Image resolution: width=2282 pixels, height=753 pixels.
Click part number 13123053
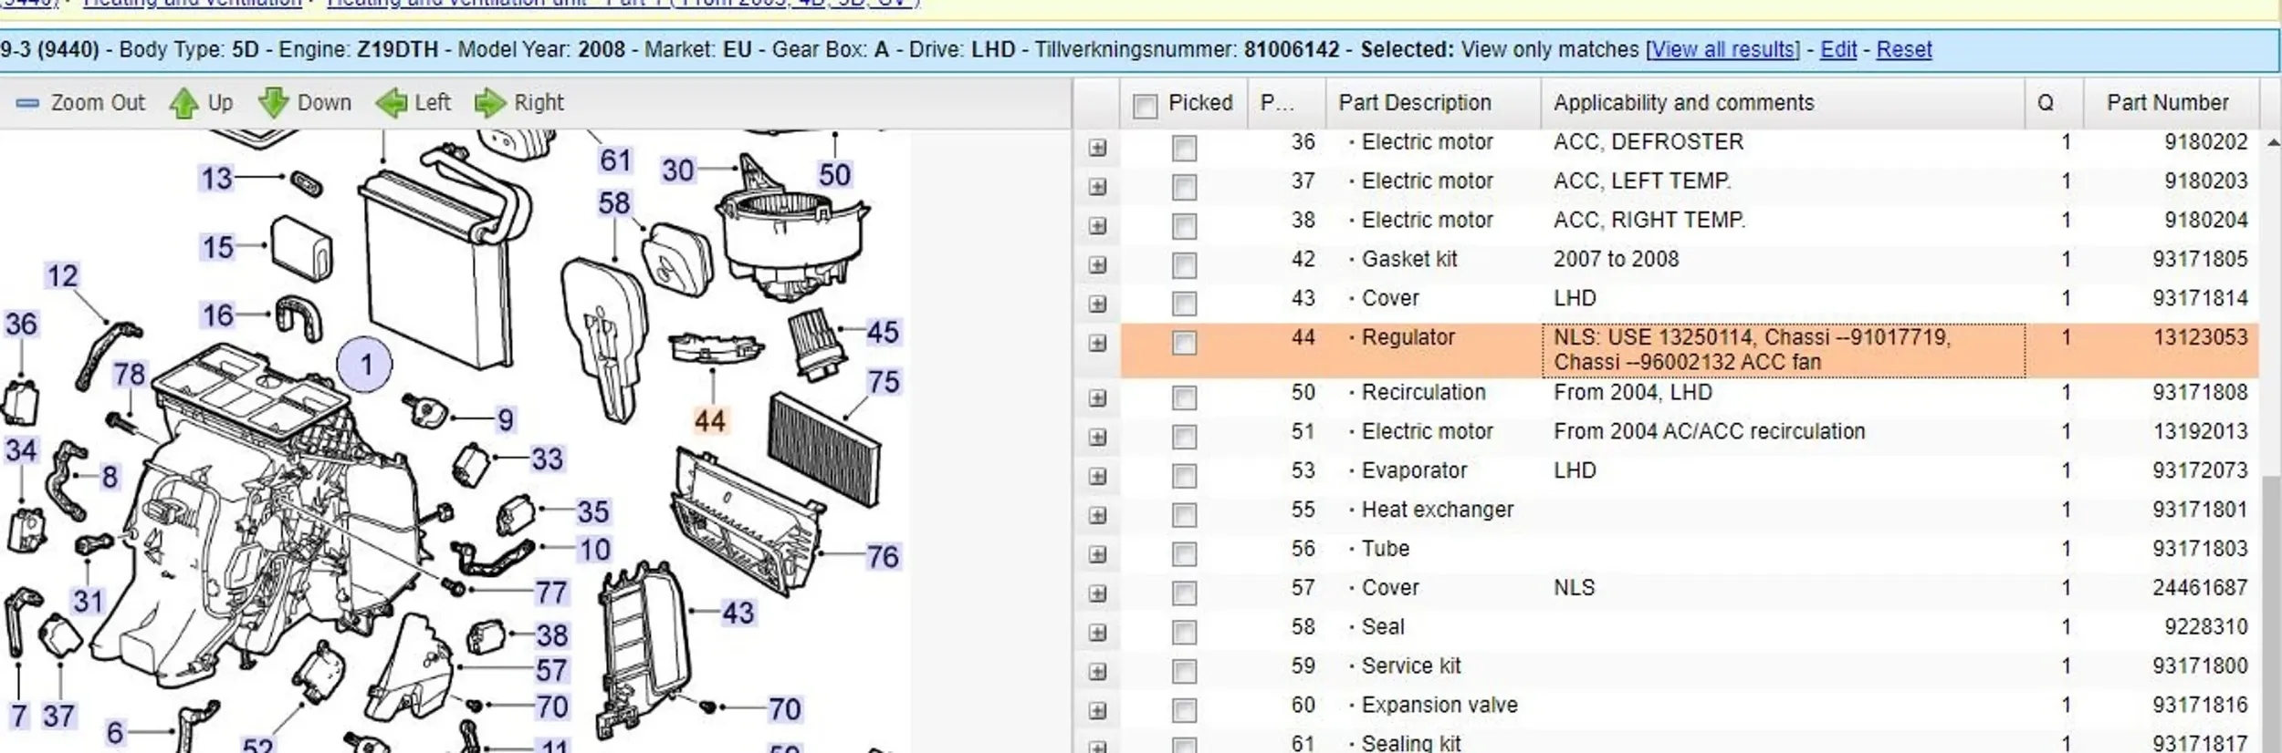(2201, 337)
